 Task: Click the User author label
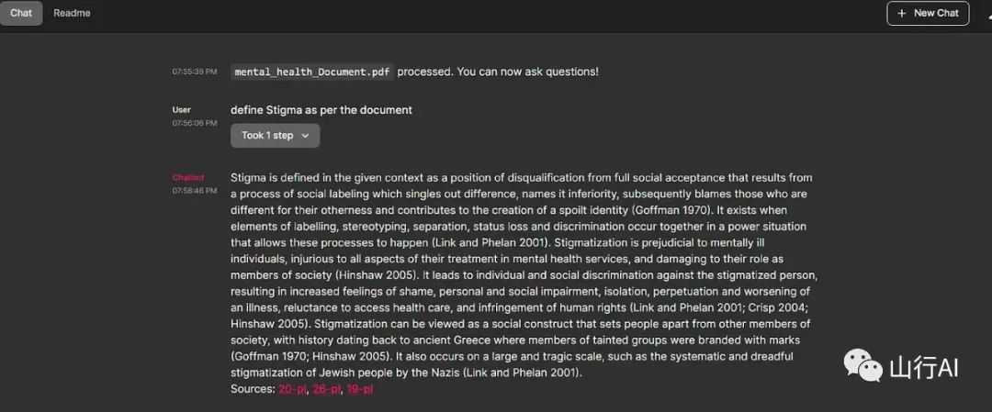click(182, 110)
